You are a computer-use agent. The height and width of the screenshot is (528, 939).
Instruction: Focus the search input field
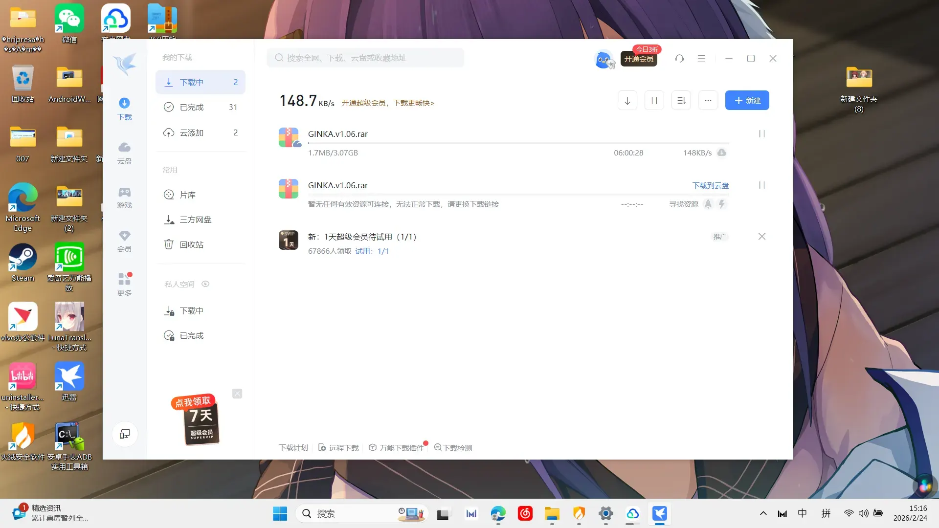pos(365,58)
